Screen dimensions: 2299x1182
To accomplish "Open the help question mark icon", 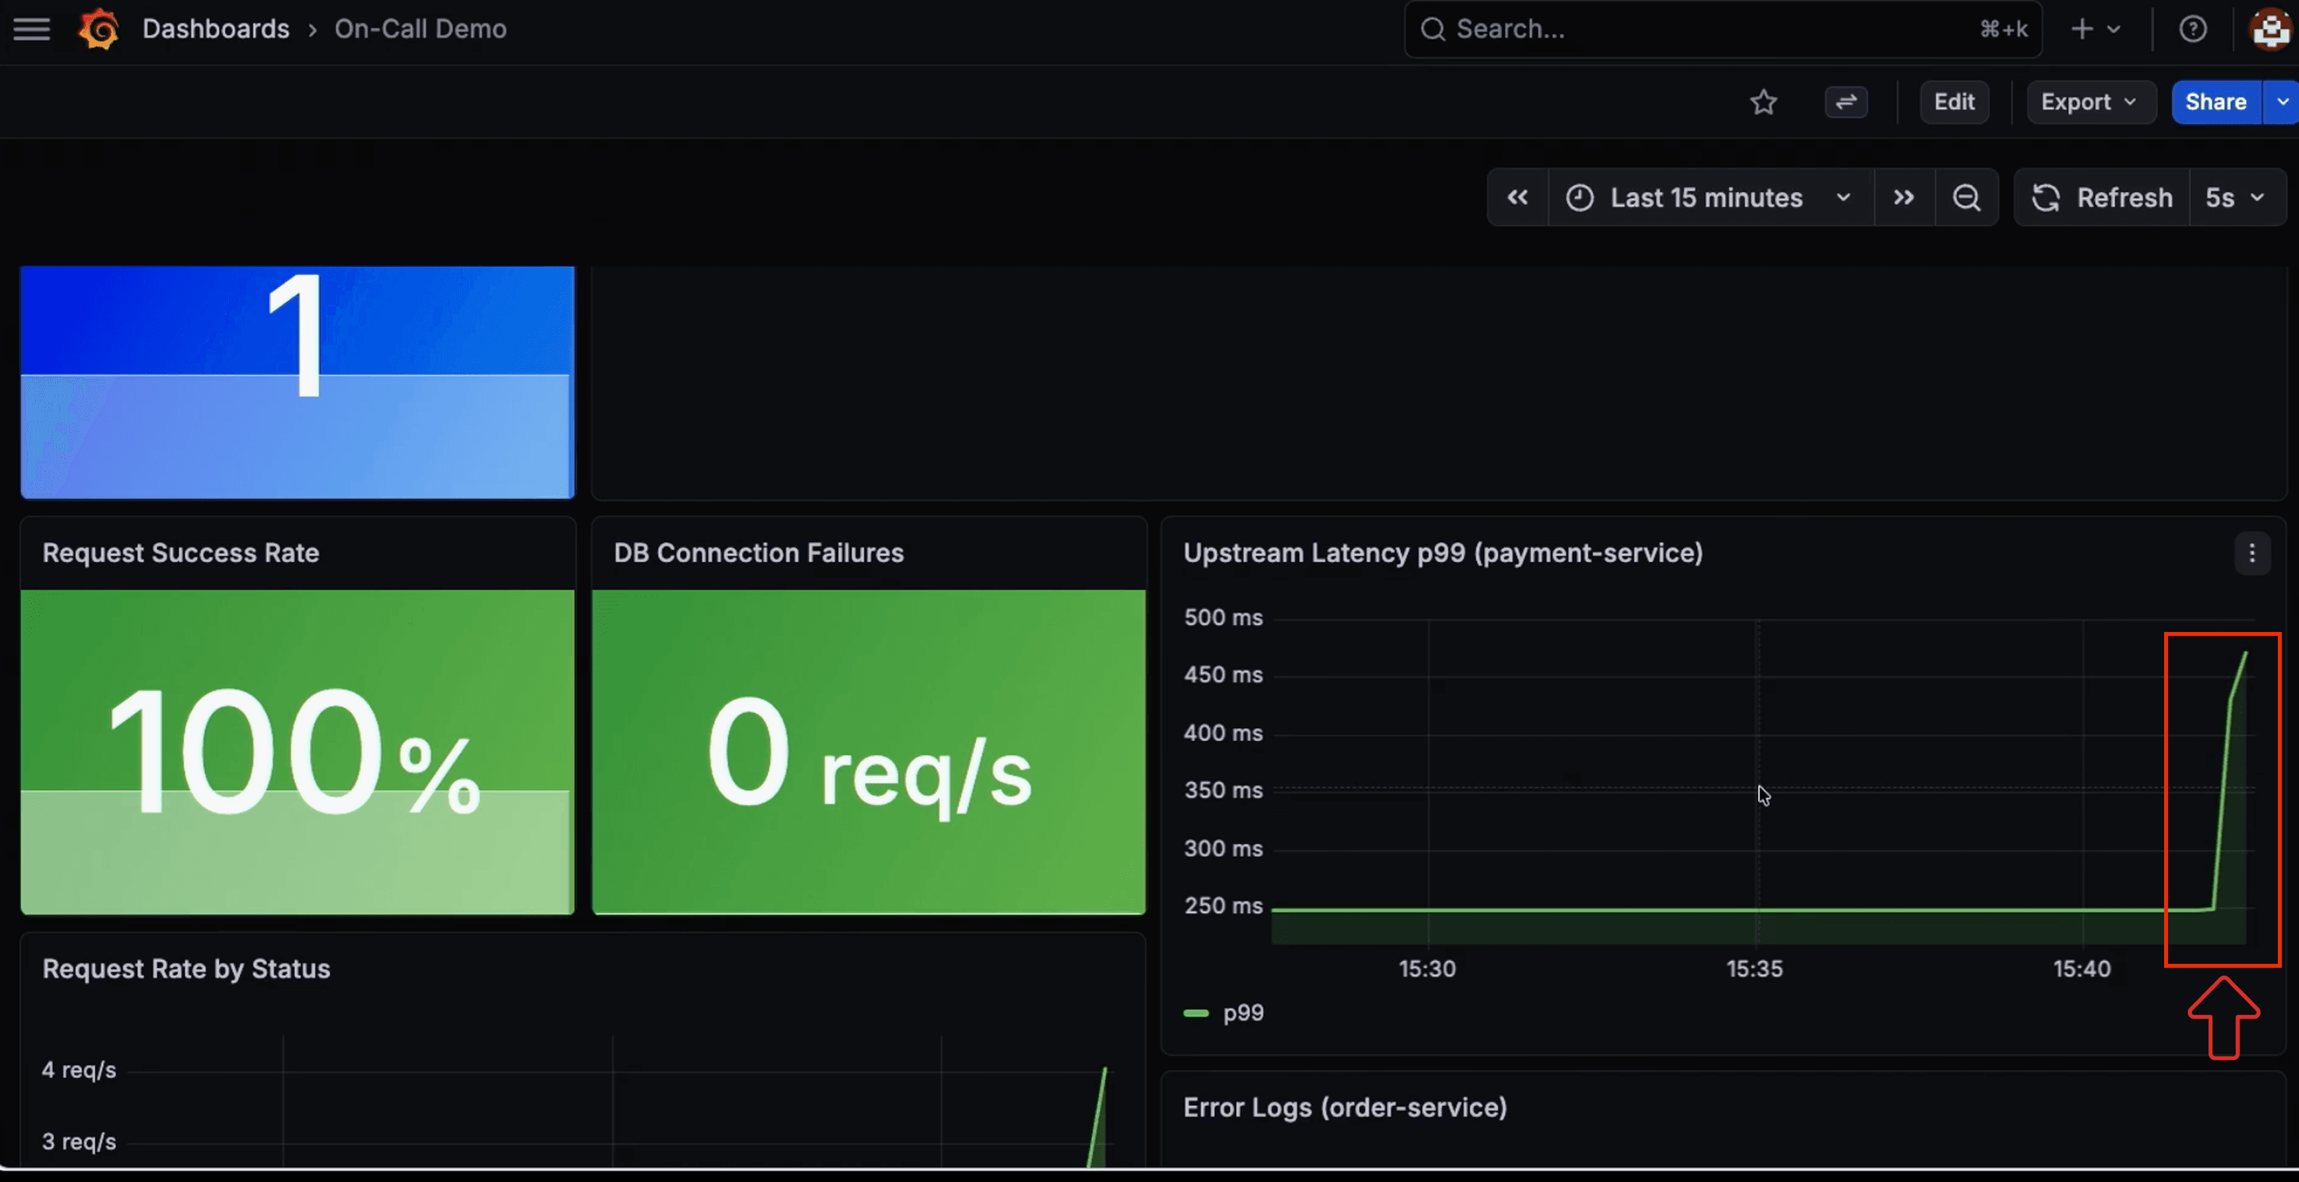I will (x=2193, y=30).
